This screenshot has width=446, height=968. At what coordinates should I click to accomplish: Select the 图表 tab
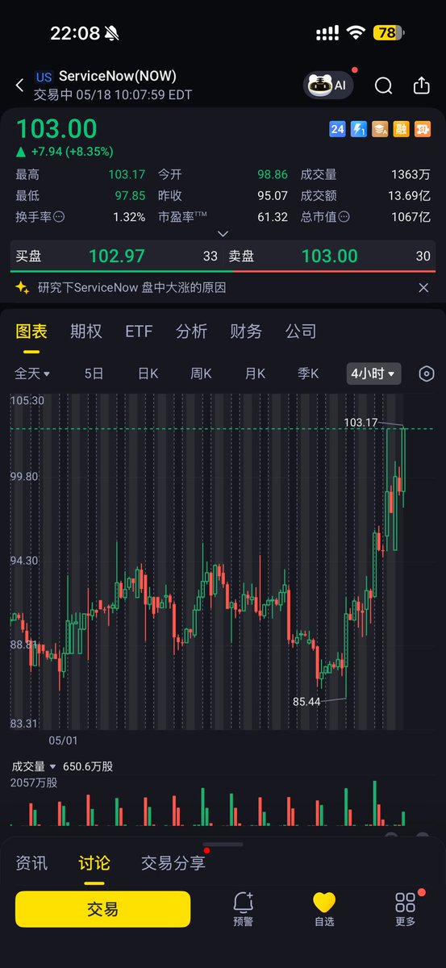point(31,332)
